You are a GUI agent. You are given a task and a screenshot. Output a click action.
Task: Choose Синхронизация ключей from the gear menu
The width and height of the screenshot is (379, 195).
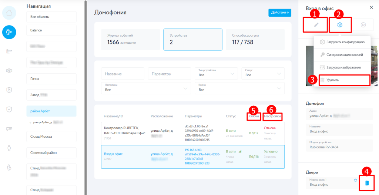342,55
